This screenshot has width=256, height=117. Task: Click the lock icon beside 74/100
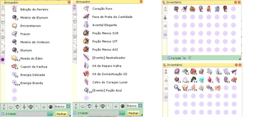point(184,58)
